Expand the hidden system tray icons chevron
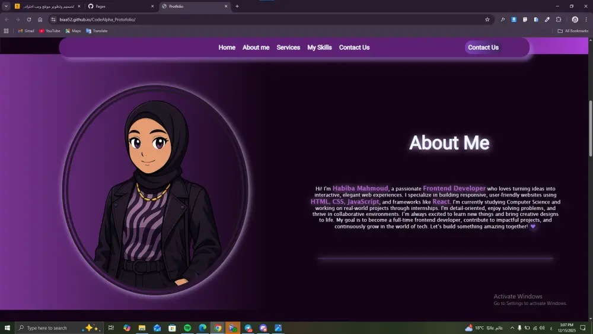 tap(512, 327)
